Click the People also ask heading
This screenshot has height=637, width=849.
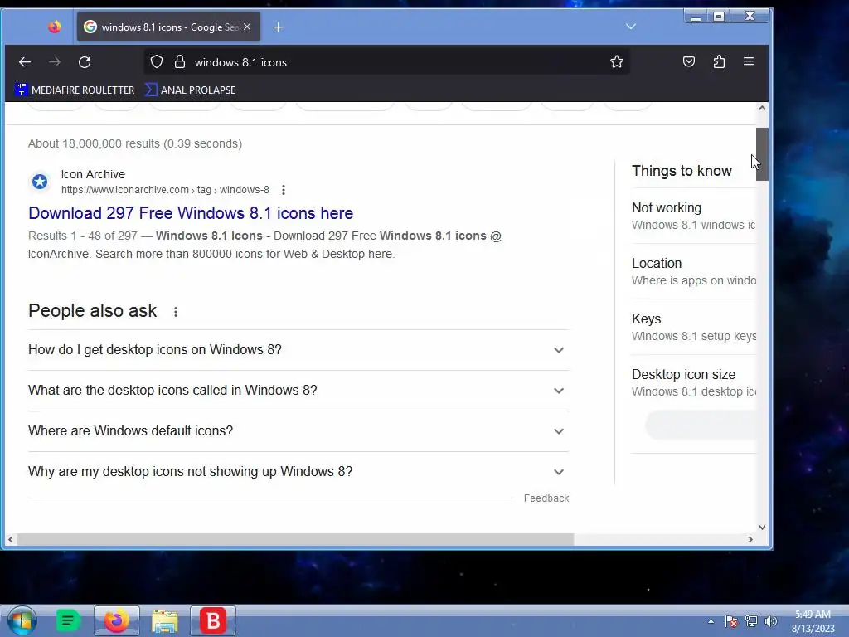tap(93, 311)
